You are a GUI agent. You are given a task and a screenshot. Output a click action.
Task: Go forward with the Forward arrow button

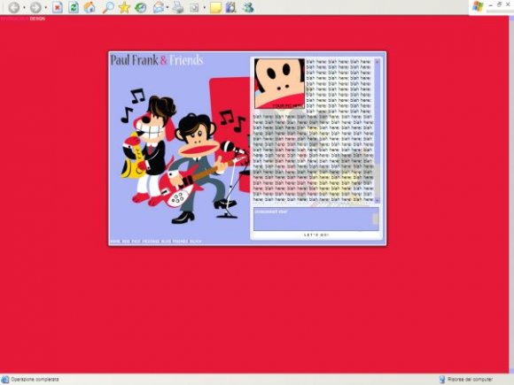(35, 7)
